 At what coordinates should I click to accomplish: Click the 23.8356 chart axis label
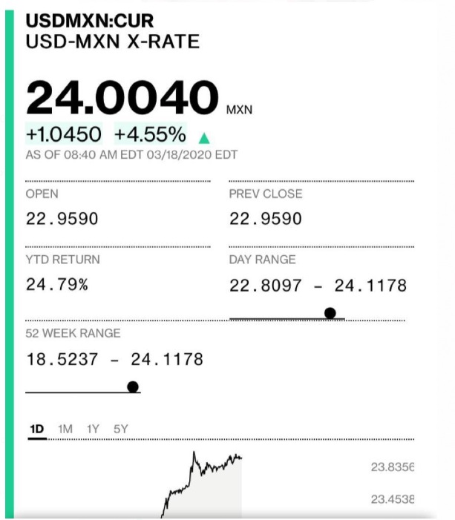[392, 467]
